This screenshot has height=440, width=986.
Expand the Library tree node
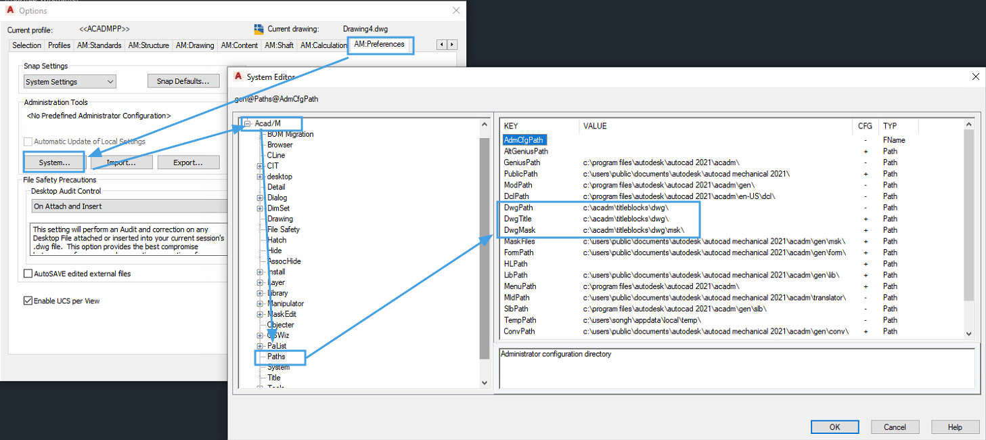coord(260,292)
